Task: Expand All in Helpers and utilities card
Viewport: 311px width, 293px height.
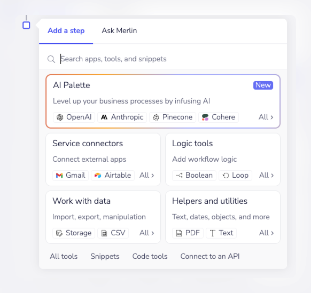Action: (266, 233)
